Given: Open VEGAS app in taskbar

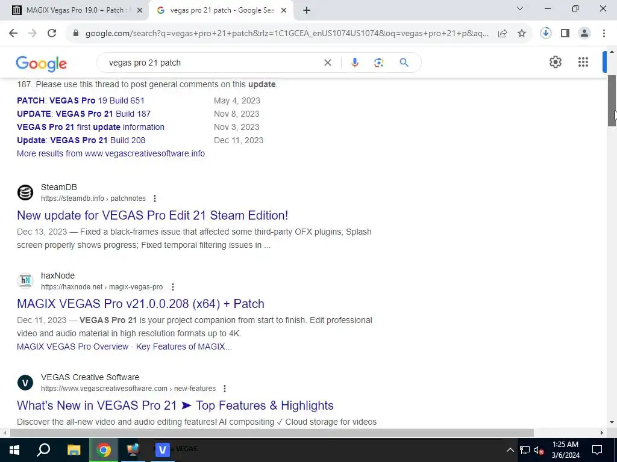Looking at the screenshot, I should click(163, 450).
